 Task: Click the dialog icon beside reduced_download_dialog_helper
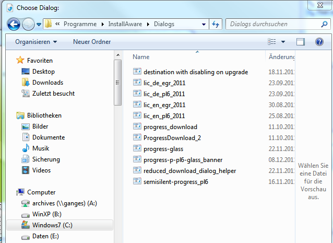click(137, 170)
